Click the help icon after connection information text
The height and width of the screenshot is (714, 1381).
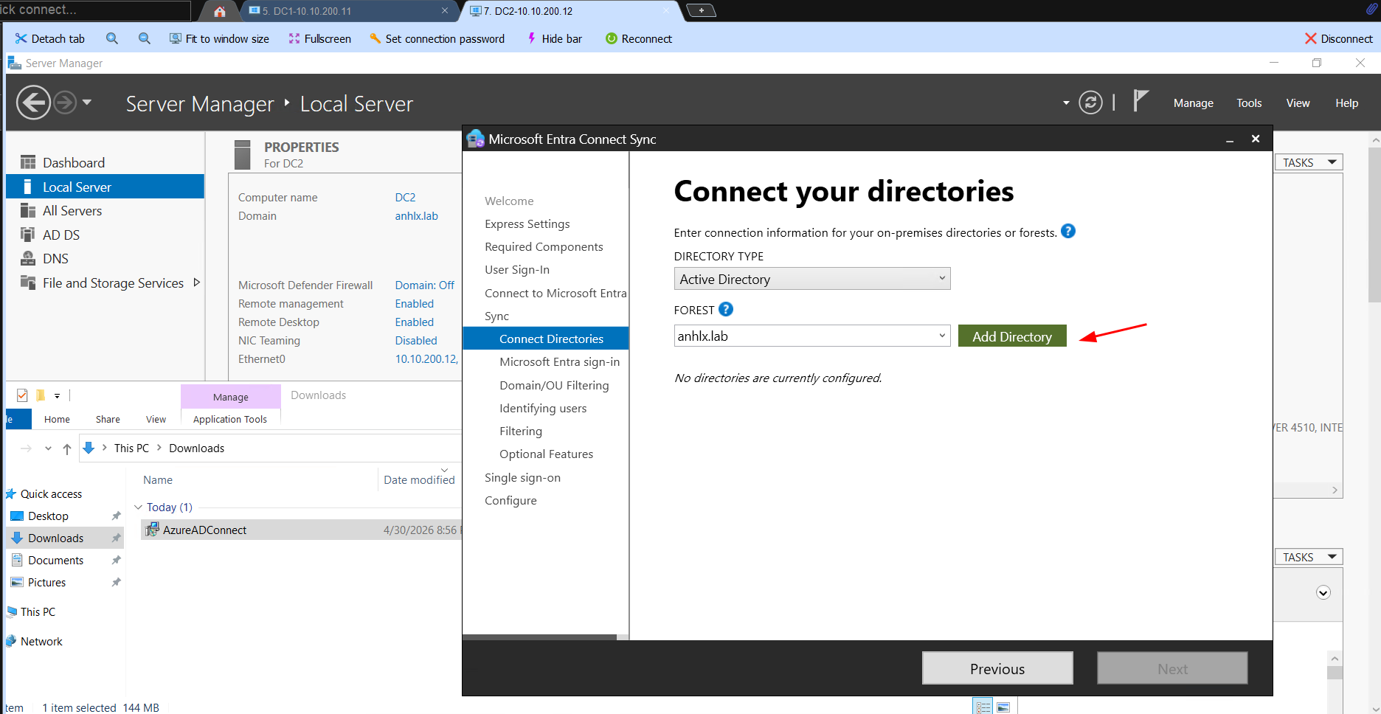tap(1068, 232)
